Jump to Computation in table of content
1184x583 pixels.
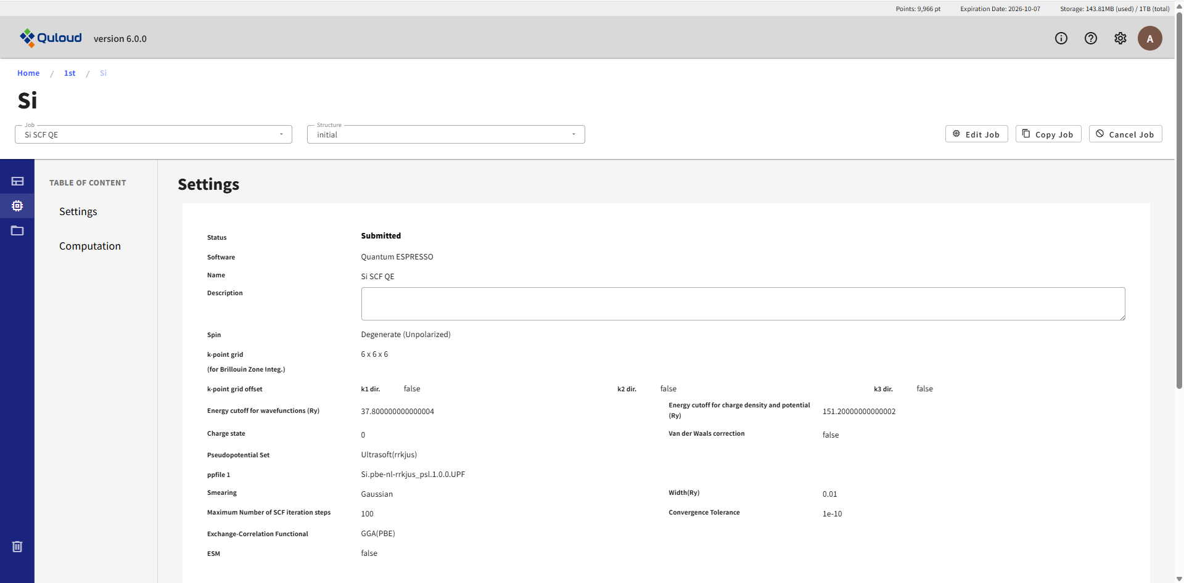click(90, 246)
